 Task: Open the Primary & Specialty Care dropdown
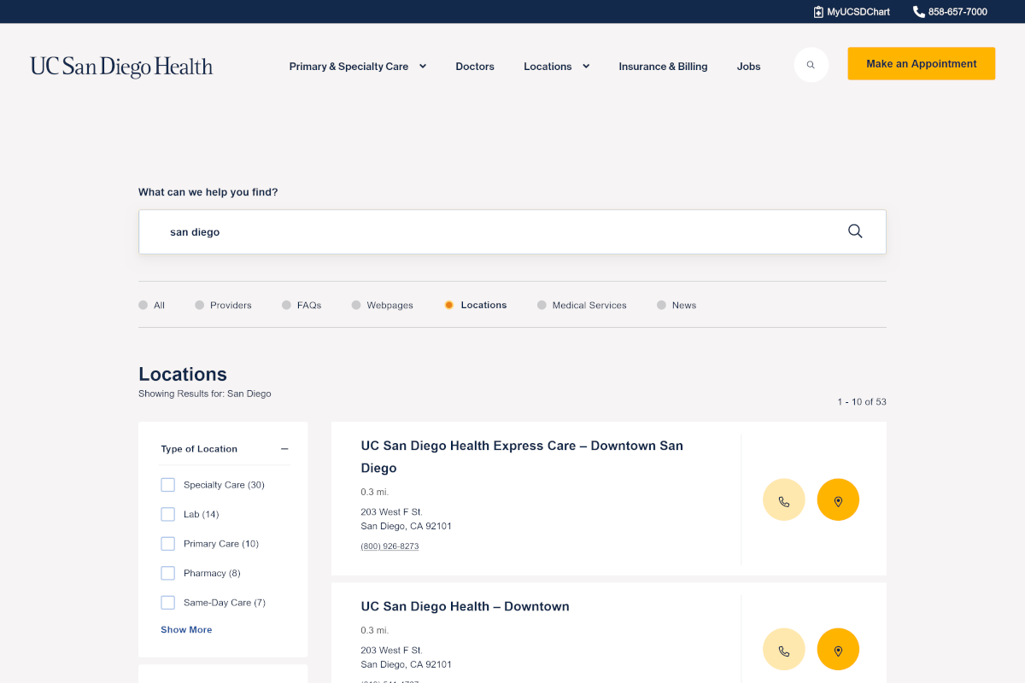coord(357,66)
